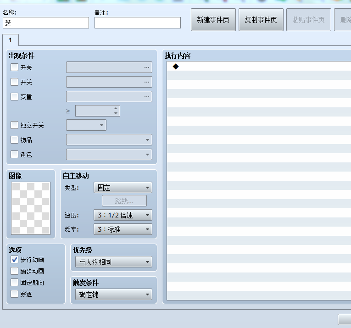This screenshot has height=328, width=351.
Task: Enable the 变量 variable condition checkbox
Action: tap(15, 97)
